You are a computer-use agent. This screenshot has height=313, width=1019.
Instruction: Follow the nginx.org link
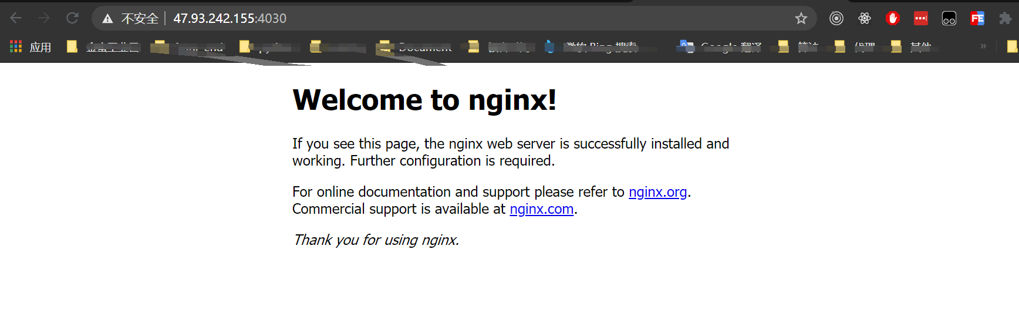click(657, 192)
